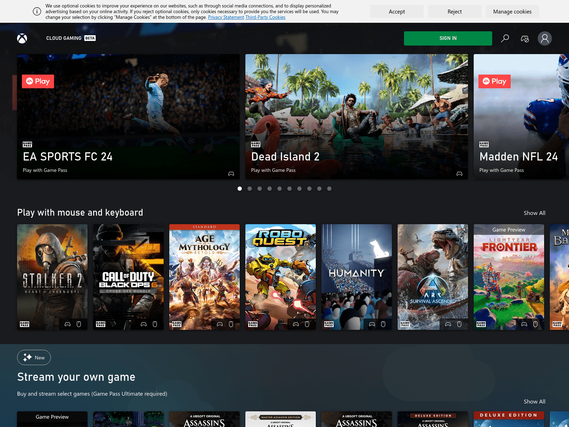Select the last carousel page dot
569x427 pixels.
tap(329, 189)
